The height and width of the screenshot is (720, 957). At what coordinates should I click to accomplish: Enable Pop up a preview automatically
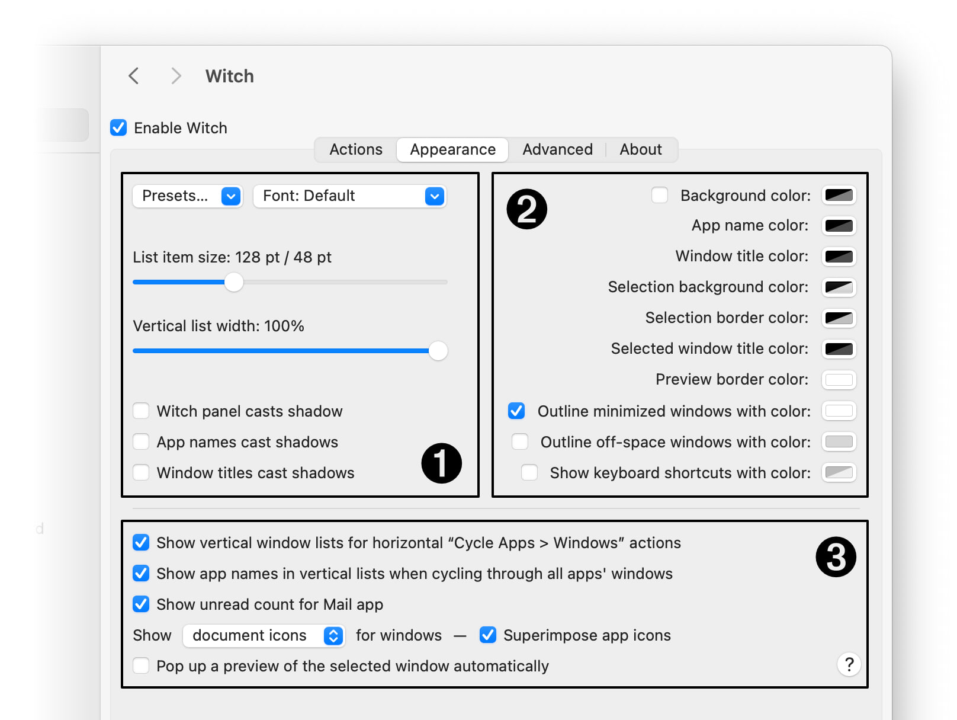click(141, 665)
